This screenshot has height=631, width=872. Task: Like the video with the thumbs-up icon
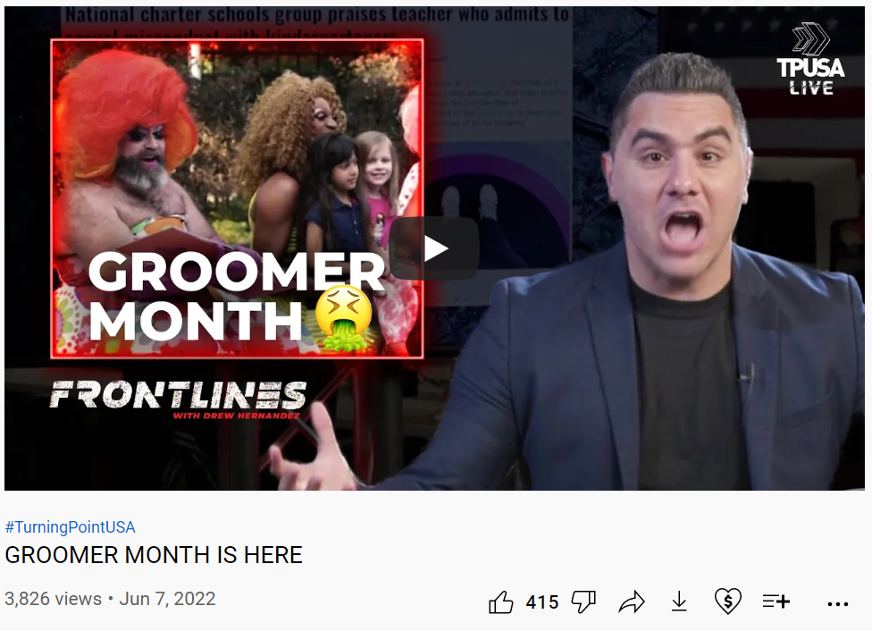tap(500, 602)
